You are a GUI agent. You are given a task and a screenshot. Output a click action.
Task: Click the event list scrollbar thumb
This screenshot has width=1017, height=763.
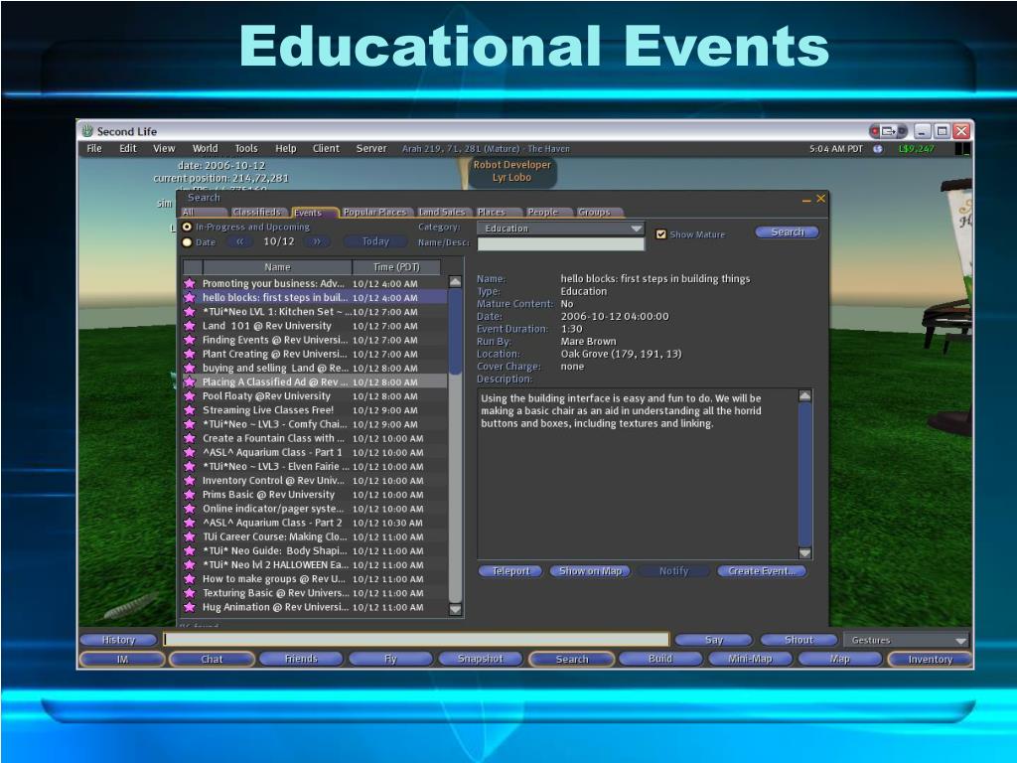(455, 332)
